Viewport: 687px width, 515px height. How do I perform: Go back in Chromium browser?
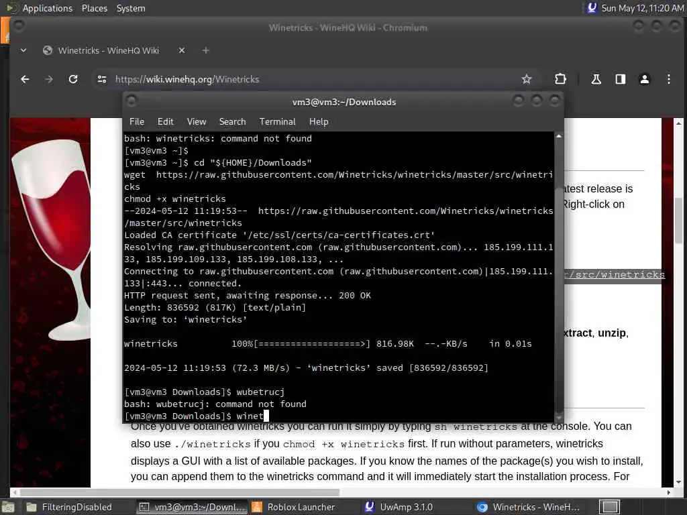click(x=25, y=79)
